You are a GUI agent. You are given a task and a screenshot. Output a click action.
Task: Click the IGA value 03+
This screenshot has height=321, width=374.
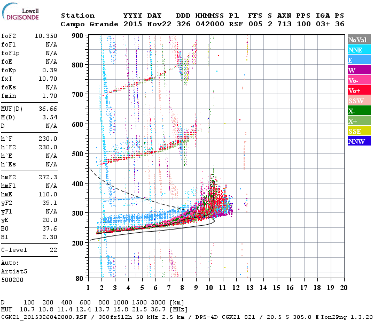pyautogui.click(x=323, y=24)
